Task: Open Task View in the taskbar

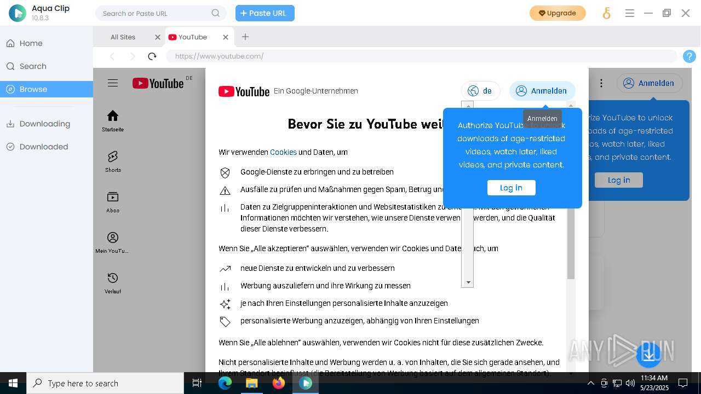Action: pos(197,383)
